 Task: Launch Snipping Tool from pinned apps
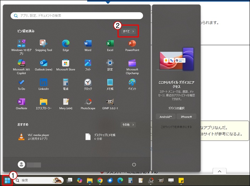[43, 46]
